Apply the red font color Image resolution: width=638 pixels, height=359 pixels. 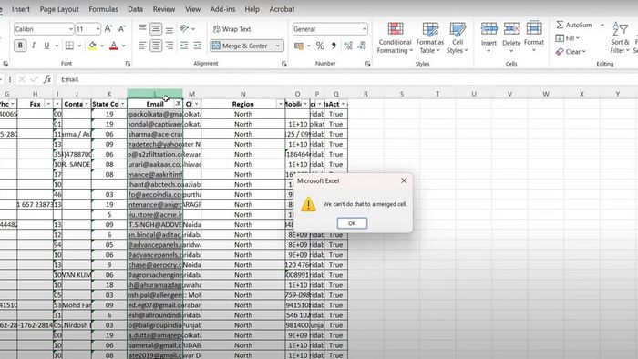114,46
